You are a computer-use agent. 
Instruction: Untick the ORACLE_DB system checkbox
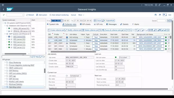[x=11, y=31]
